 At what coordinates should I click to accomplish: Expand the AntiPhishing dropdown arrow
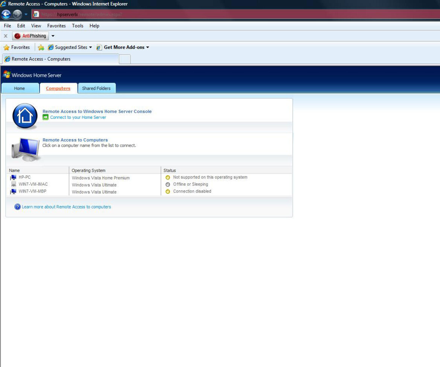53,36
